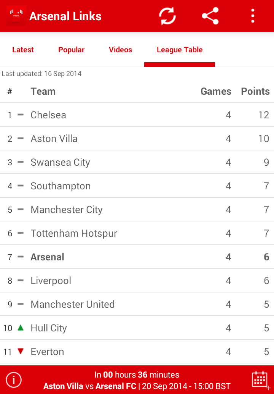Tap the Arsenal Links app logo
274x394 pixels.
(x=16, y=16)
